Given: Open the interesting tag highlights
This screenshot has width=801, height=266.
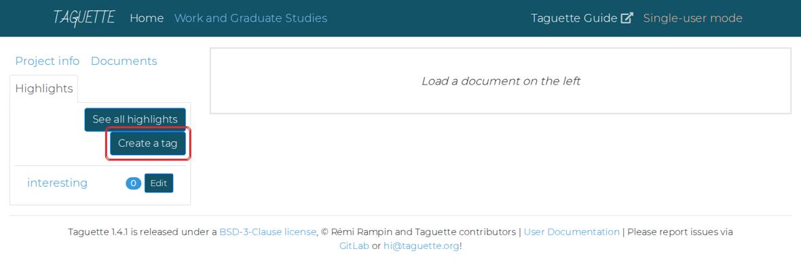Looking at the screenshot, I should coord(57,183).
